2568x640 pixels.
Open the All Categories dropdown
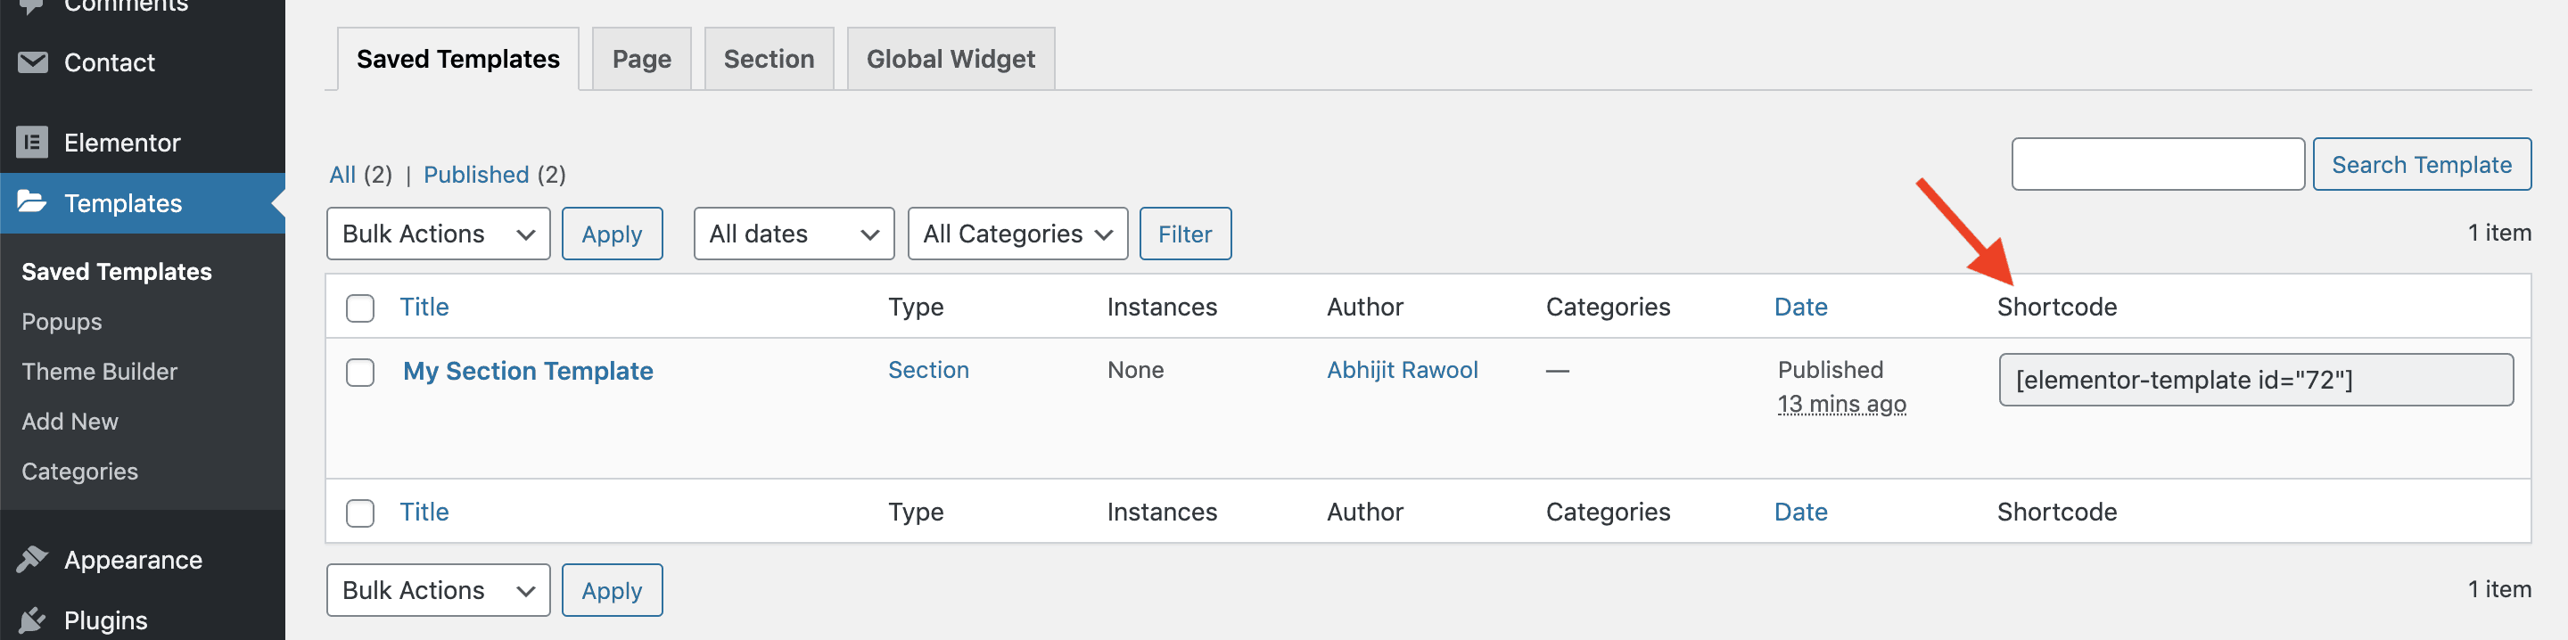pos(1017,234)
